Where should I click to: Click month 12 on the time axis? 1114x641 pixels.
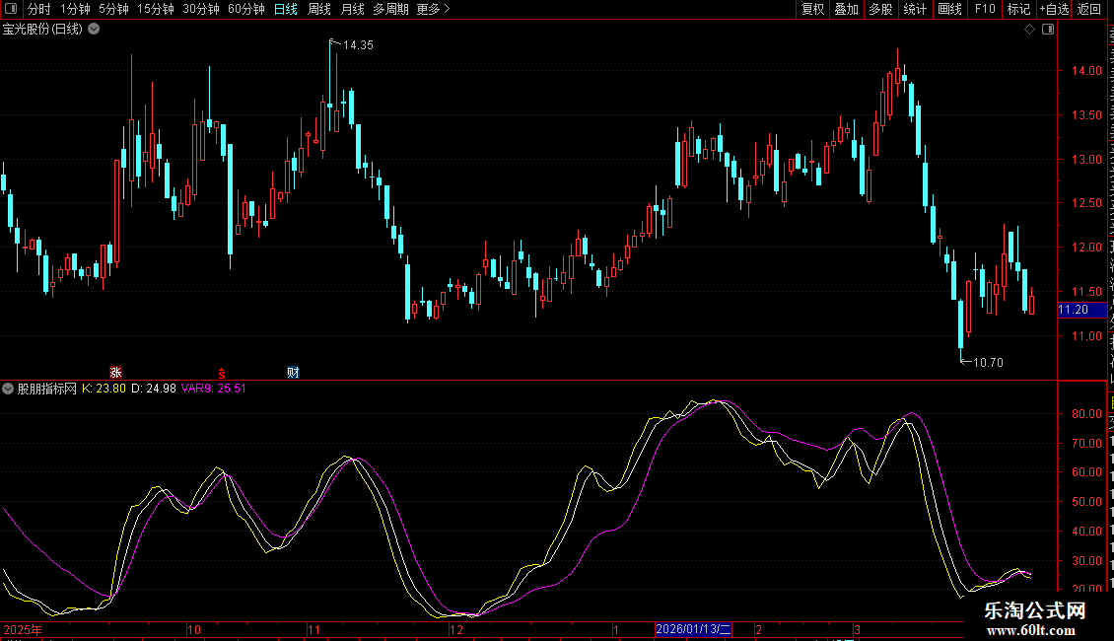[456, 629]
